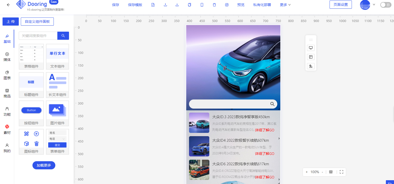Click the 自定义组件面板 button
Screen dimensions: 394x184
click(x=37, y=22)
